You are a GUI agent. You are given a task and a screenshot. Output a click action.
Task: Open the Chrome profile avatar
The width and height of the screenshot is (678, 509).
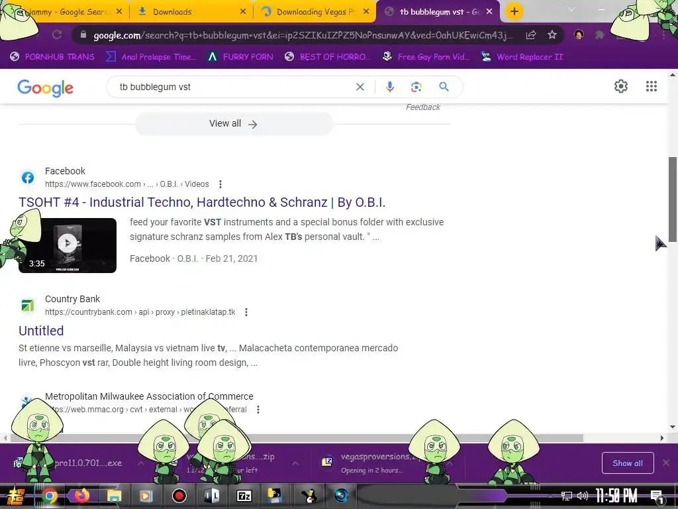pyautogui.click(x=579, y=34)
